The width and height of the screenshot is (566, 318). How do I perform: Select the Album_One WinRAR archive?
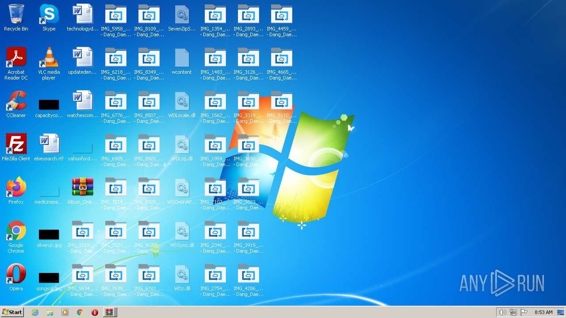click(82, 191)
